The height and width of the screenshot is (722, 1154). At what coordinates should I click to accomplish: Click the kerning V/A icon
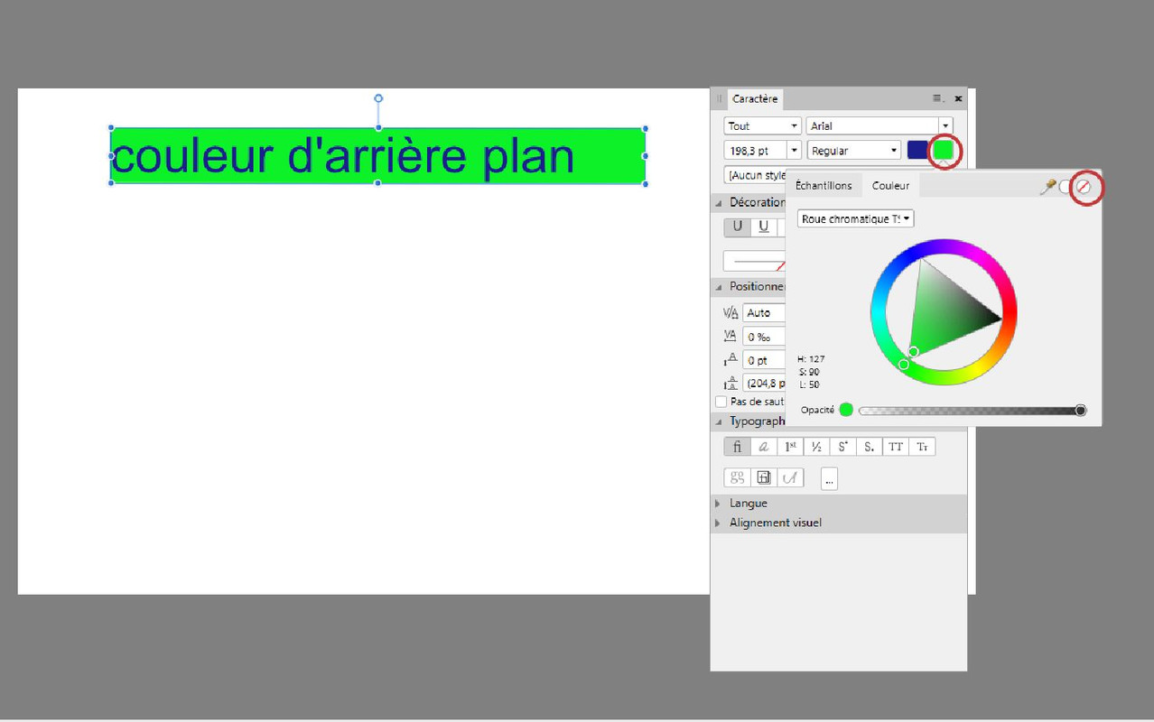coord(731,313)
